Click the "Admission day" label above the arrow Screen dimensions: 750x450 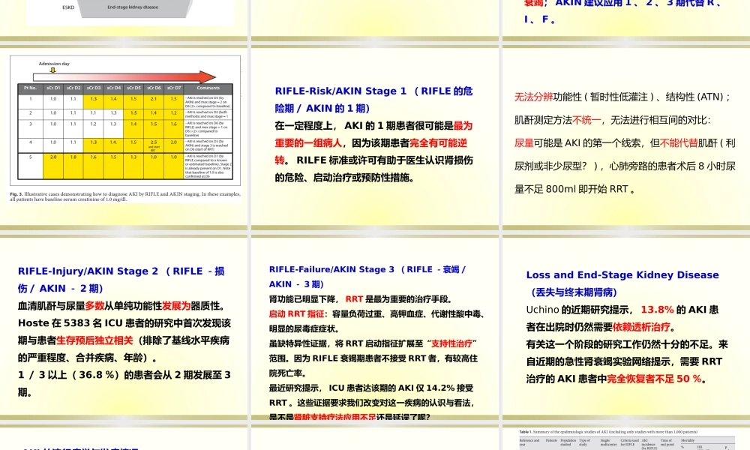54,64
